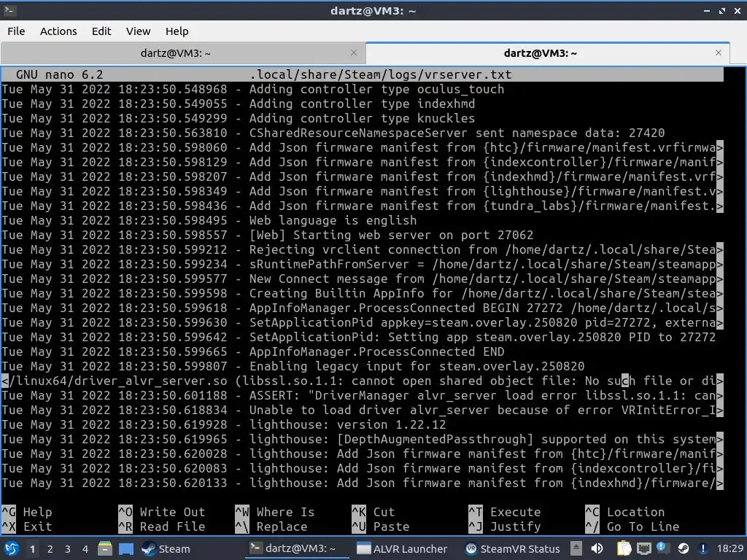Open the blue update notifier tray icon
The height and width of the screenshot is (560, 747).
tap(662, 548)
